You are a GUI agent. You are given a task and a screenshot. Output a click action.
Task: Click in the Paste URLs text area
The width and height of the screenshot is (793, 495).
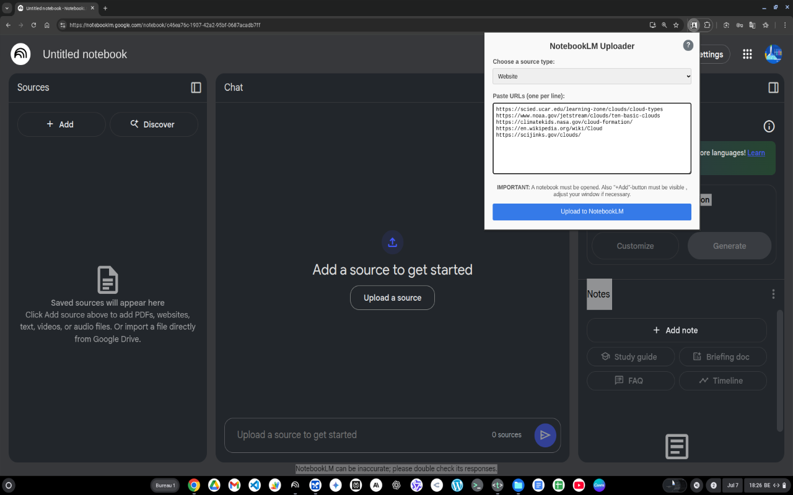592,139
